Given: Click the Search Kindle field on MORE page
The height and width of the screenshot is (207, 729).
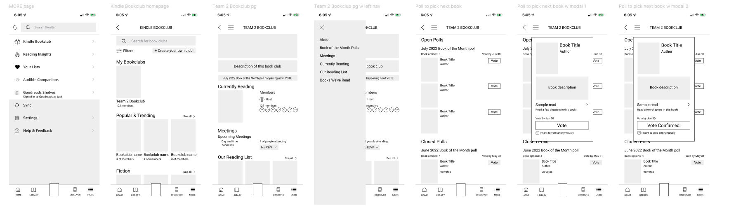Looking at the screenshot, I should [59, 28].
